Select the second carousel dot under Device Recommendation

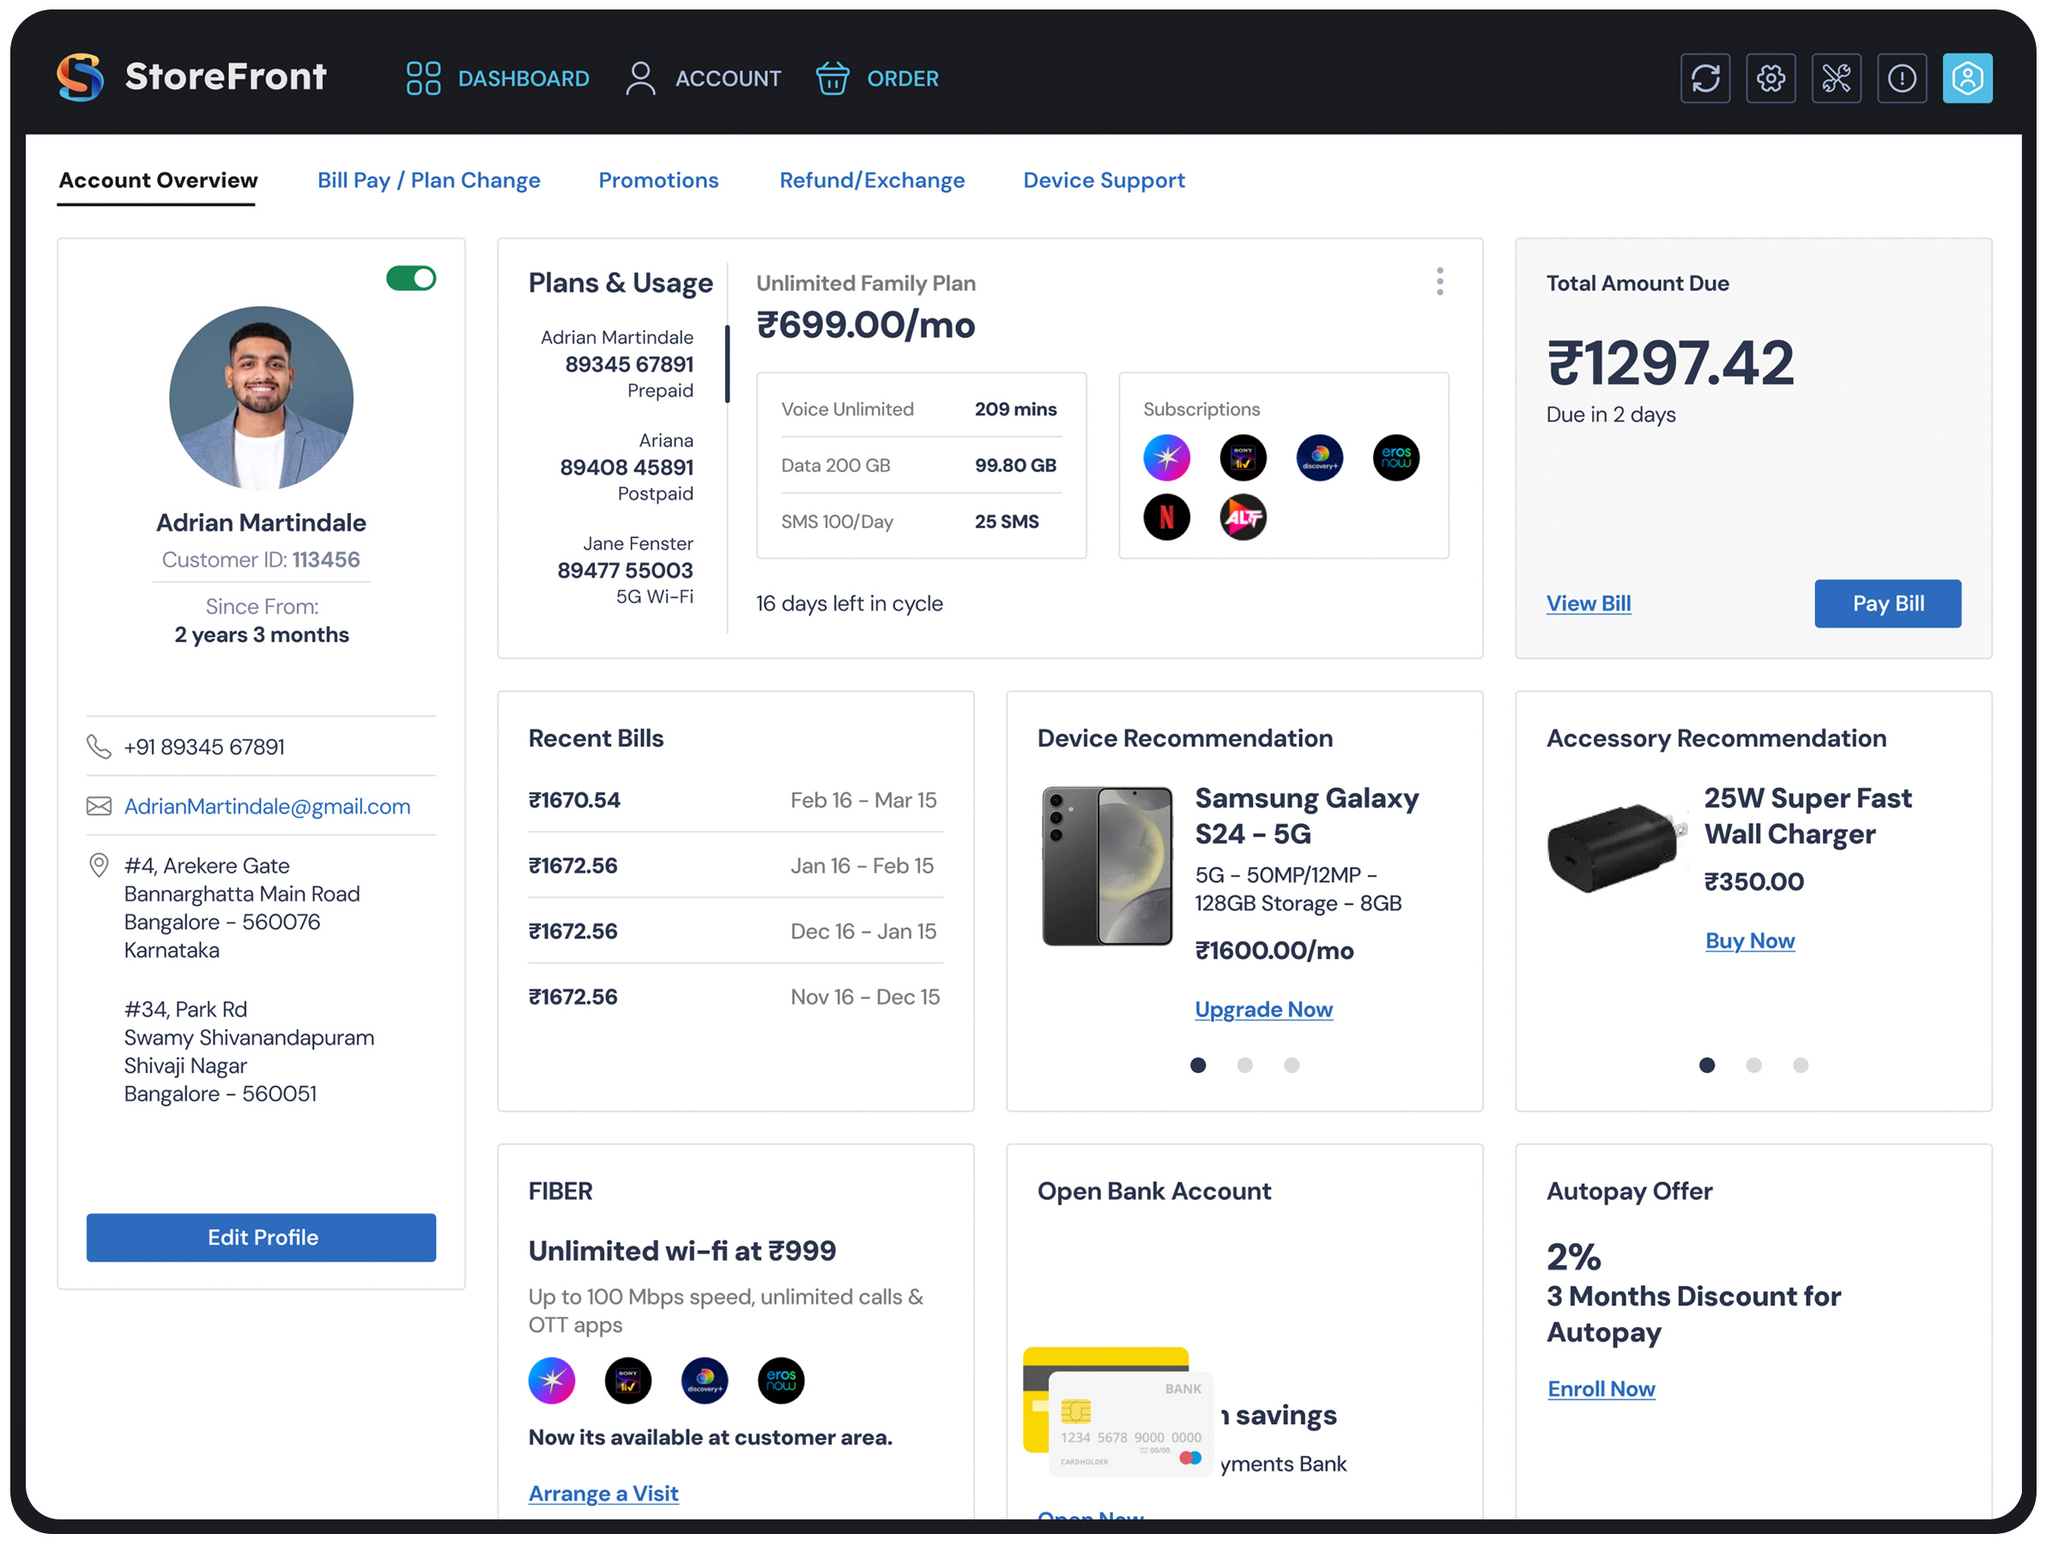click(x=1245, y=1065)
